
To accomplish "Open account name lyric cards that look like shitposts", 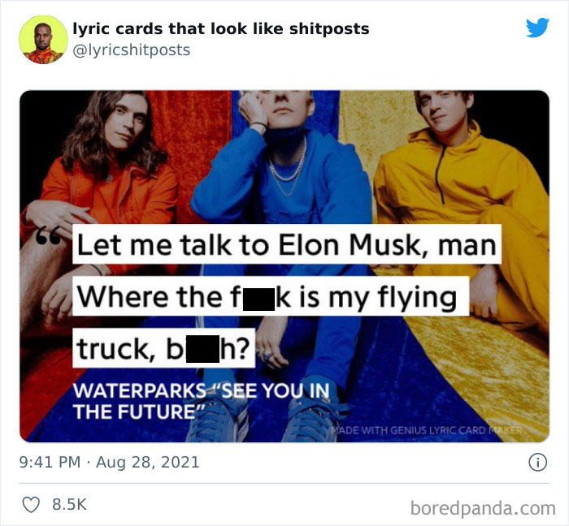I will click(x=221, y=28).
